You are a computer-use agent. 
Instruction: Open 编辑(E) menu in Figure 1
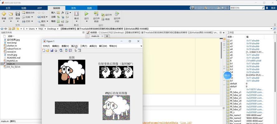pyautogui.click(x=55, y=46)
